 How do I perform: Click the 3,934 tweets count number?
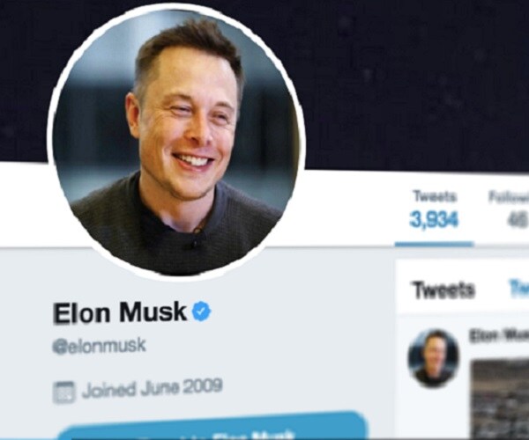[x=434, y=220]
